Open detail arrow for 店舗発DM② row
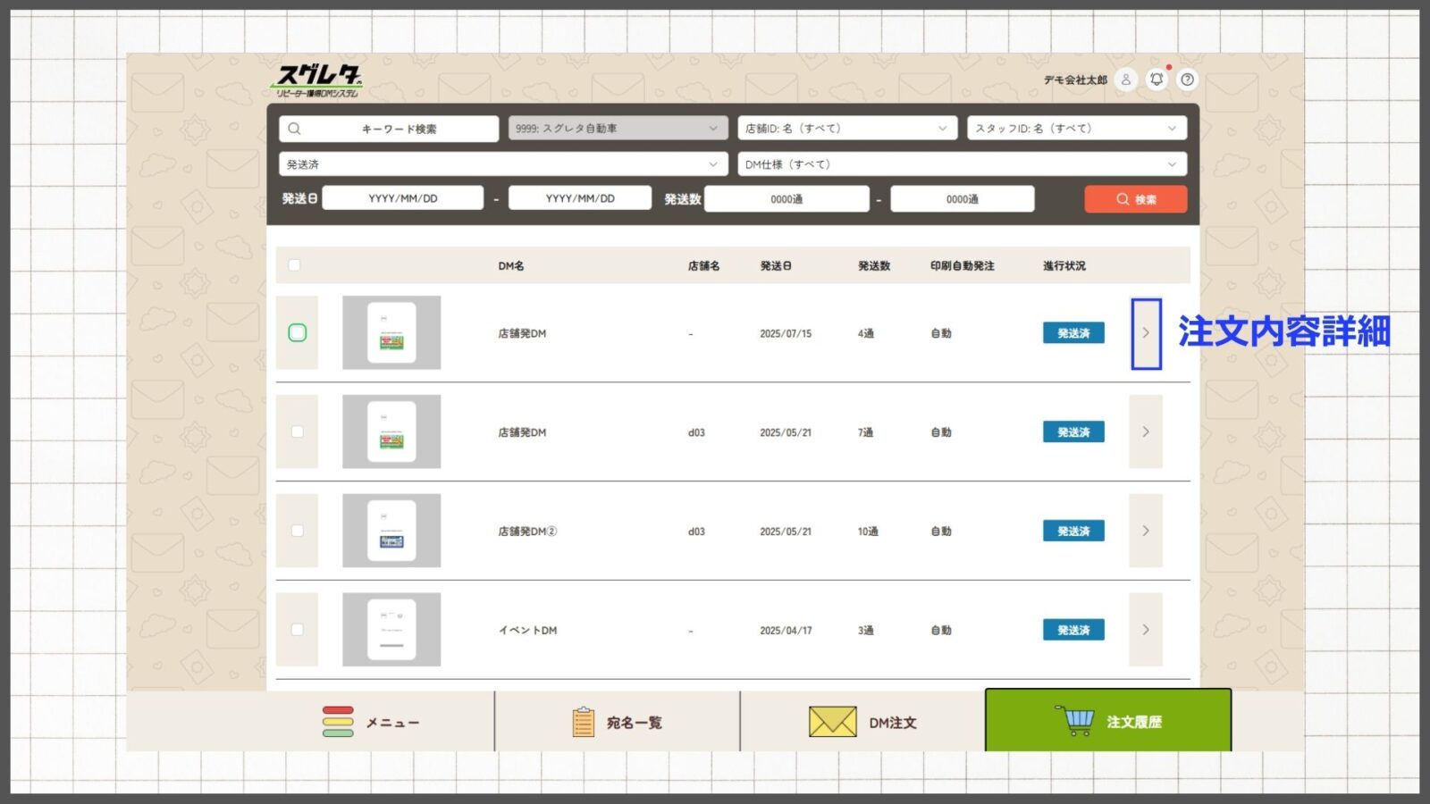 click(x=1146, y=531)
